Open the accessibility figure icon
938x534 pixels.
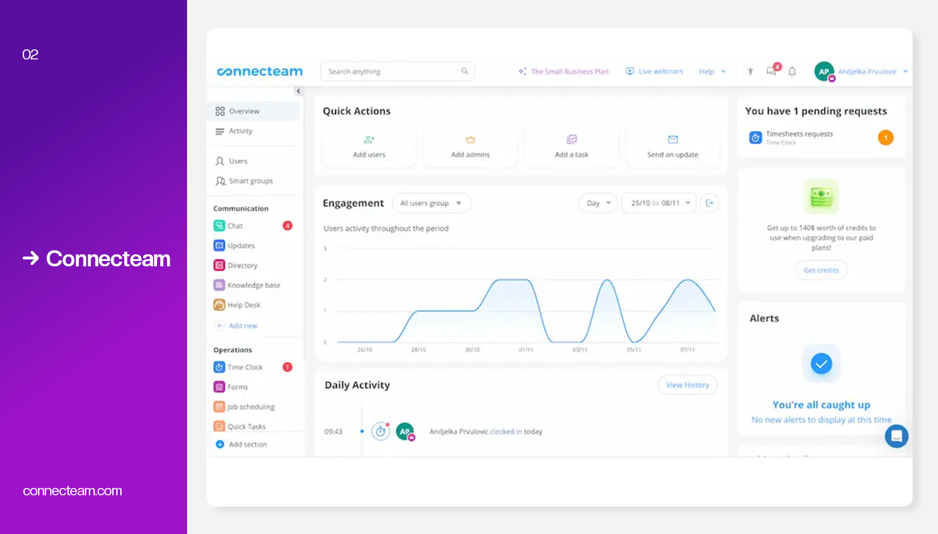coord(750,71)
